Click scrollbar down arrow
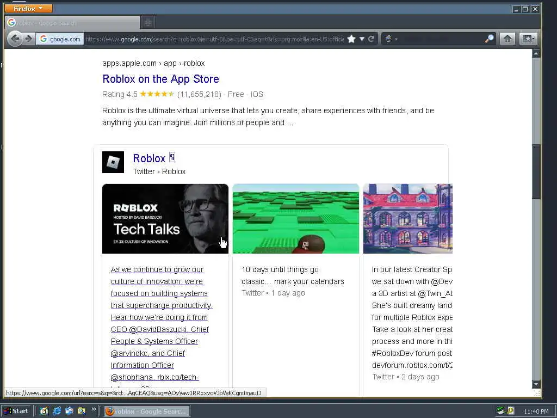Image resolution: width=557 pixels, height=418 pixels. [536, 384]
